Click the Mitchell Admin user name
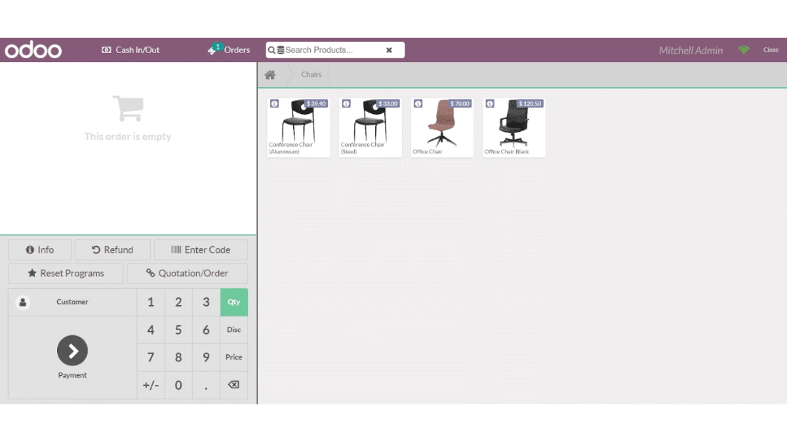The height and width of the screenshot is (442, 787). 691,50
